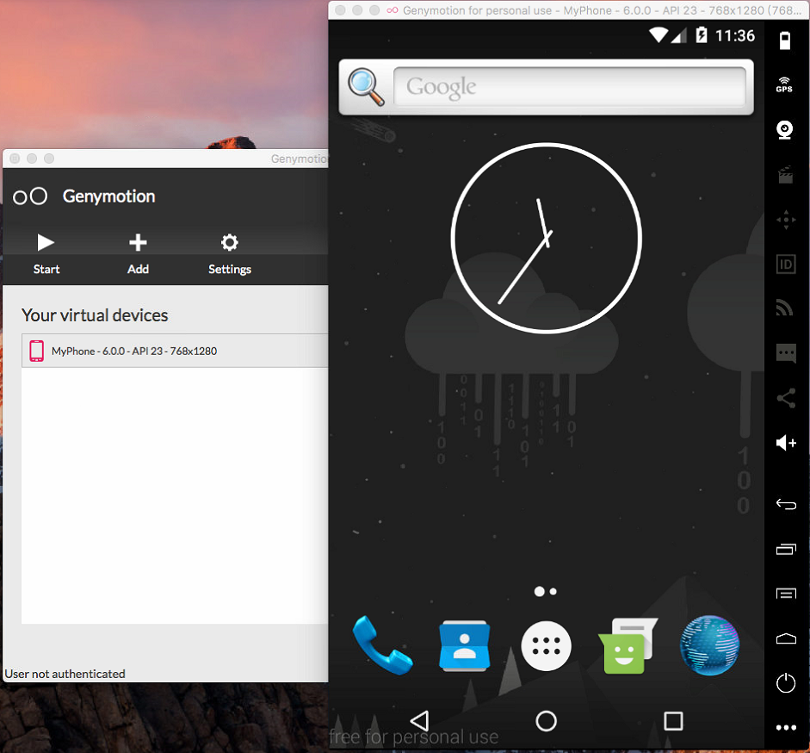Open the GPS widget in emulator sidebar

point(785,84)
